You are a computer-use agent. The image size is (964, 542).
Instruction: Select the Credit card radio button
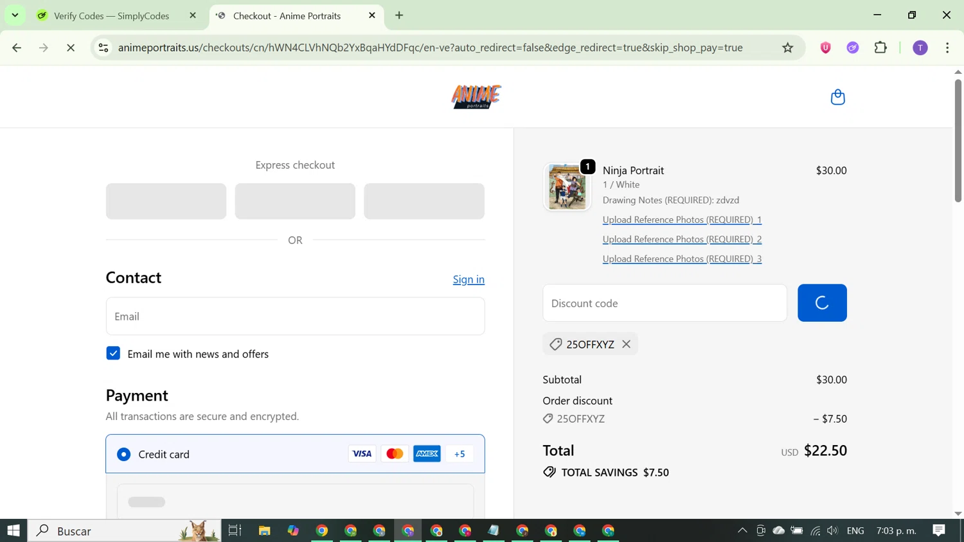[x=124, y=454]
